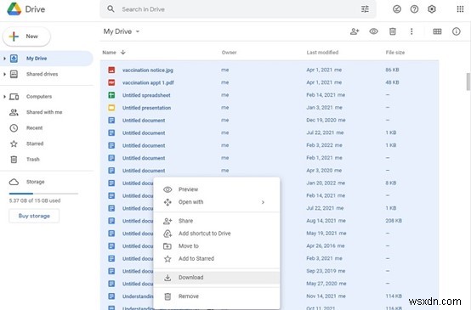471x310 pixels.
Task: Expand the Shared drives tree arrow
Action: (4, 74)
